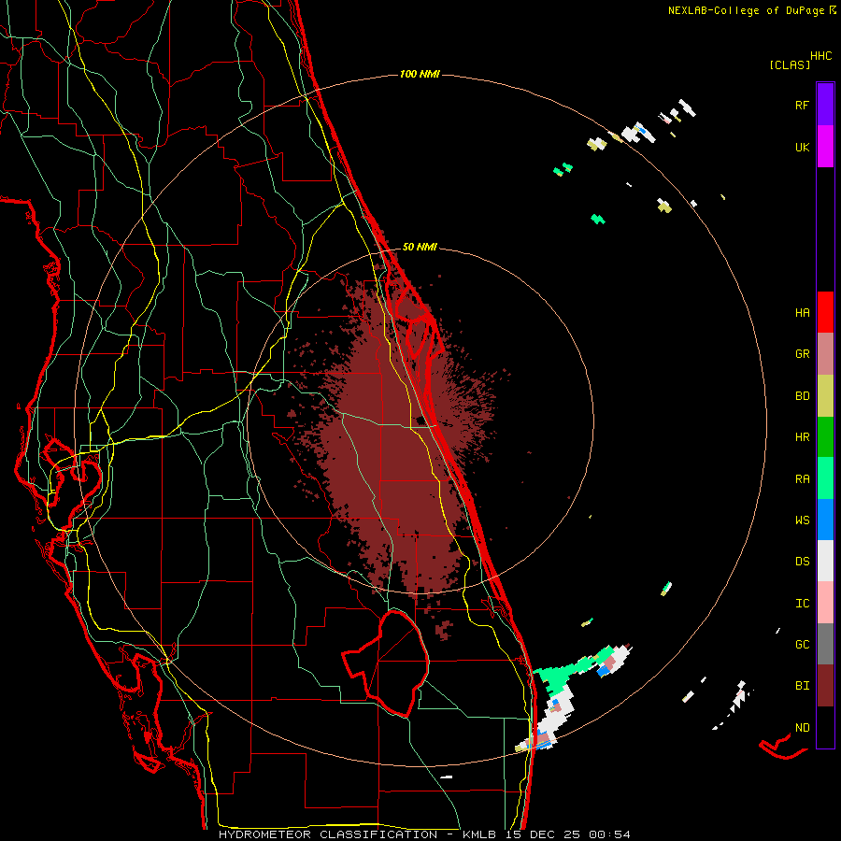Click the GC legend label

[802, 645]
